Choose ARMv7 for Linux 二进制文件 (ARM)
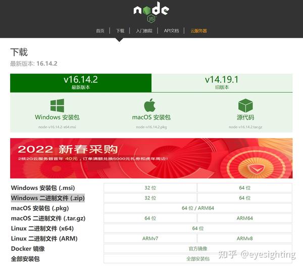 click(x=150, y=238)
